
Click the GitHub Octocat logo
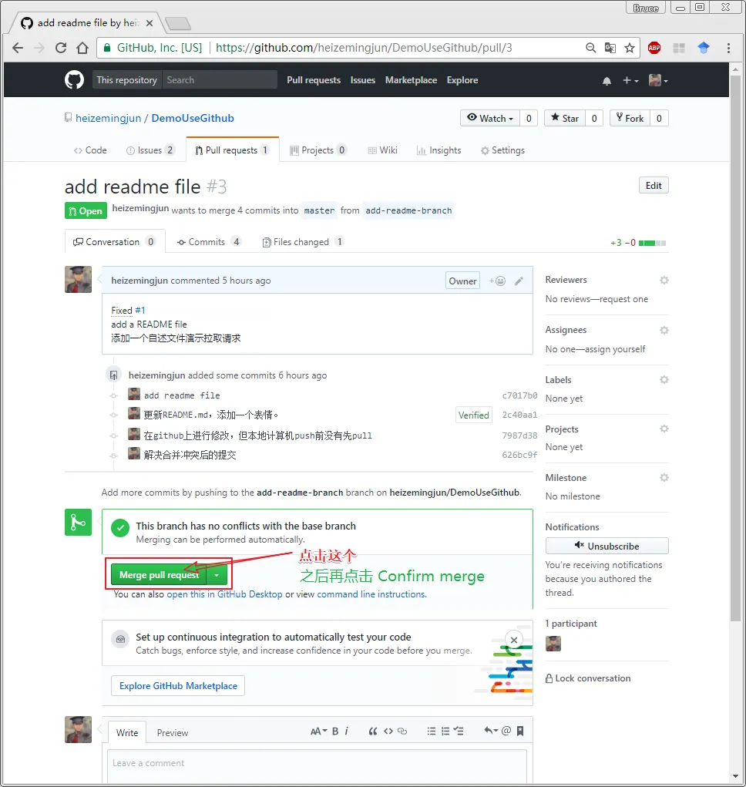tap(74, 80)
